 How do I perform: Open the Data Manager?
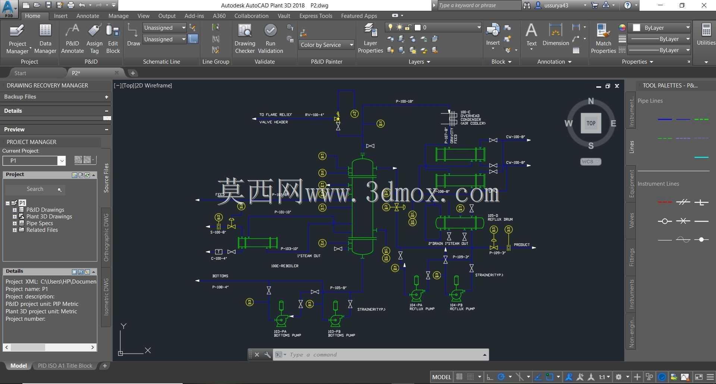[45, 39]
